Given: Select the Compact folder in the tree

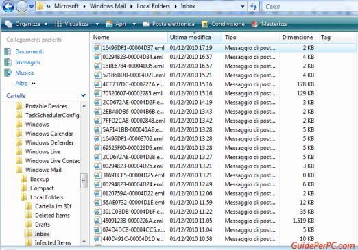Looking at the screenshot, I should 42,188.
